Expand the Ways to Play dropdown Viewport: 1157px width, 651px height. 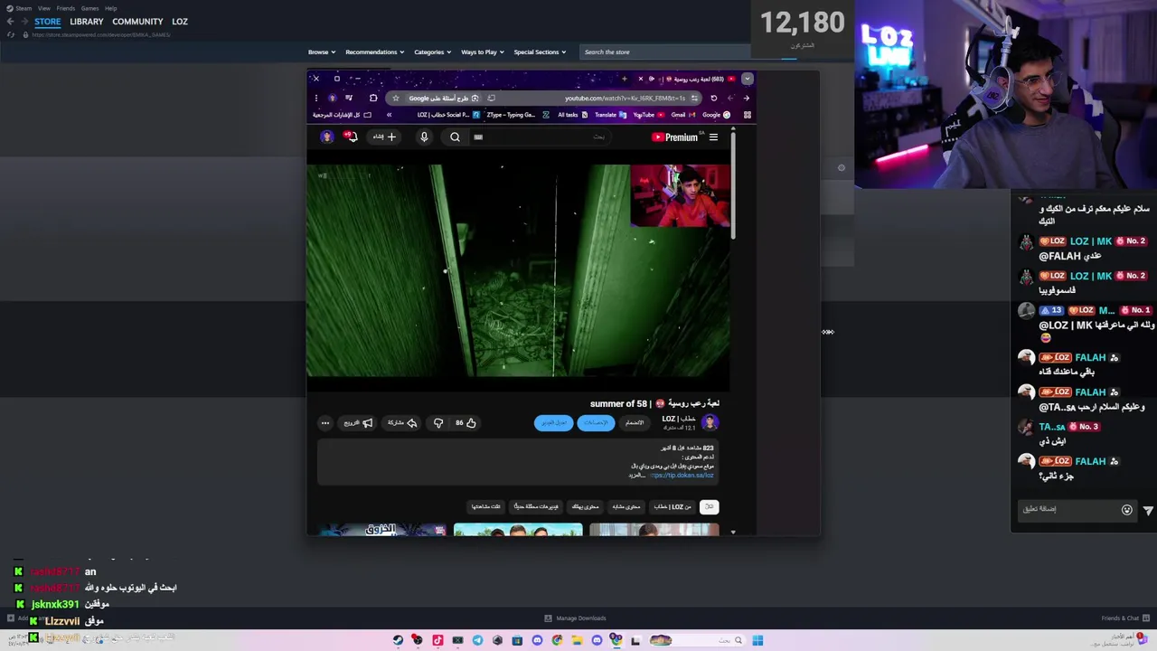[x=483, y=52]
